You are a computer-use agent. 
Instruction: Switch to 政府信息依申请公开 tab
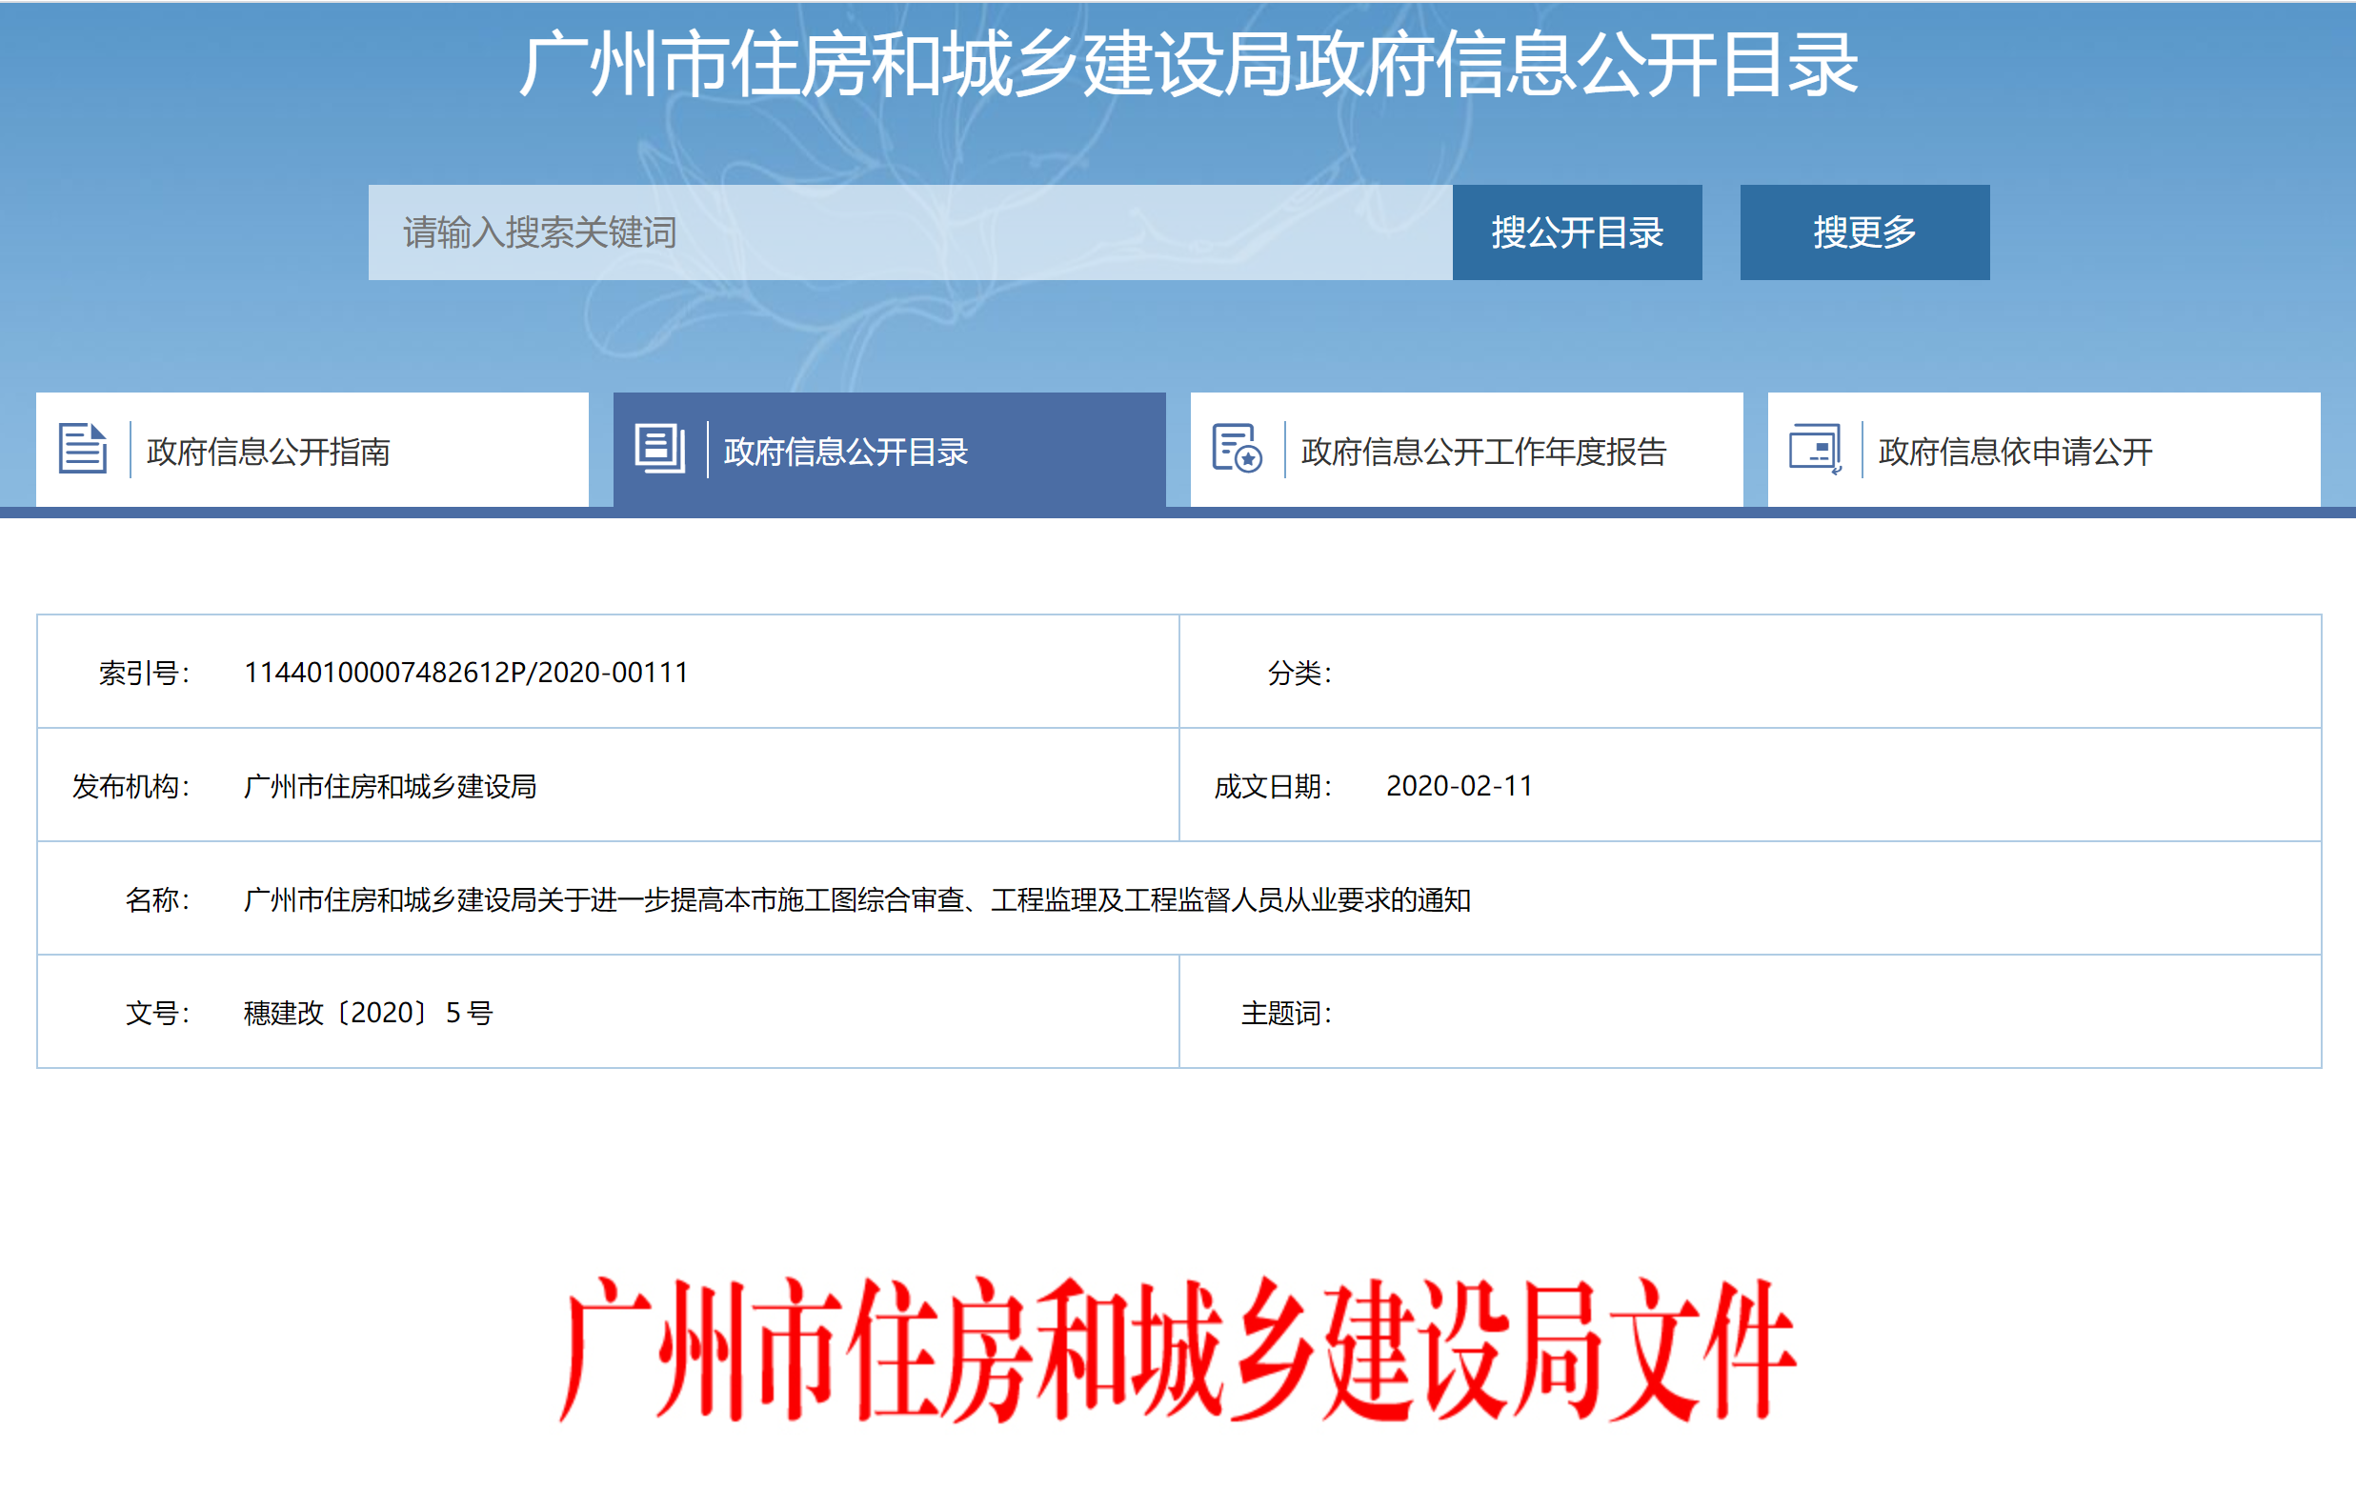pyautogui.click(x=2015, y=451)
